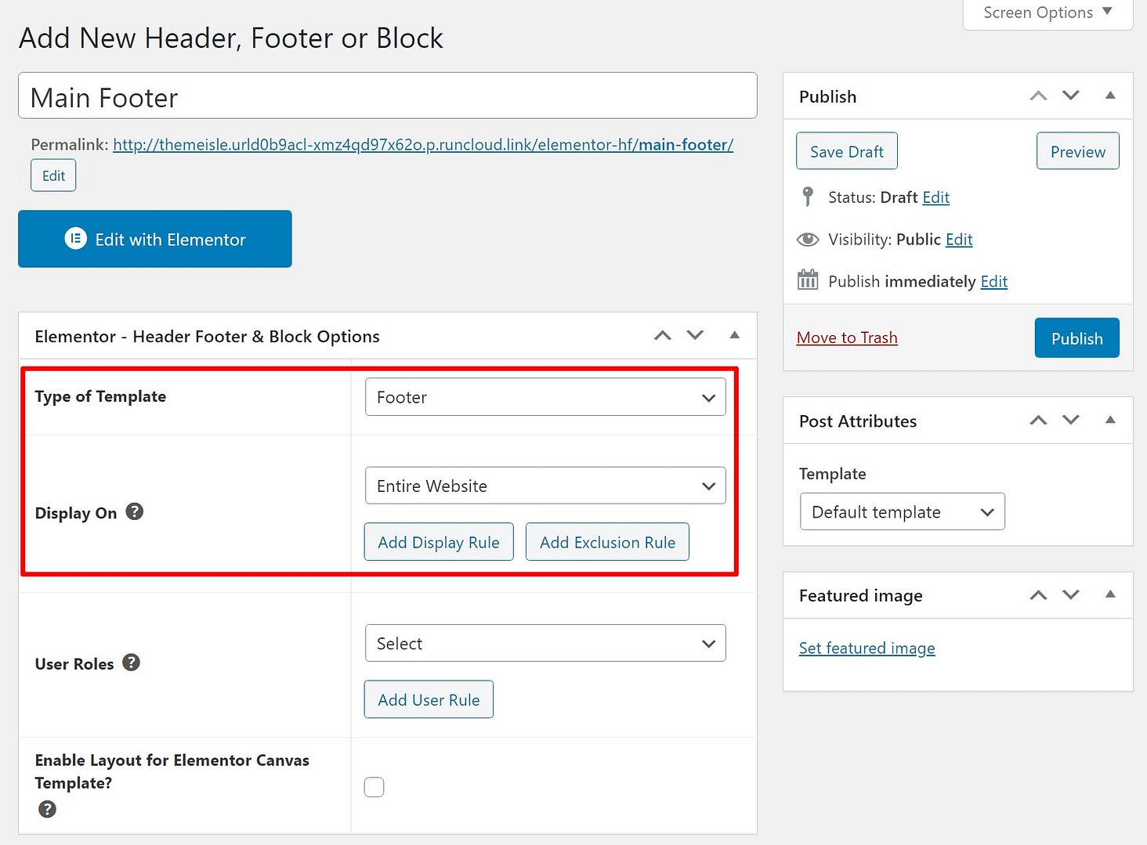This screenshot has height=845, width=1147.
Task: Click the Elementor logo on Edit with Elementor
Action: [75, 238]
